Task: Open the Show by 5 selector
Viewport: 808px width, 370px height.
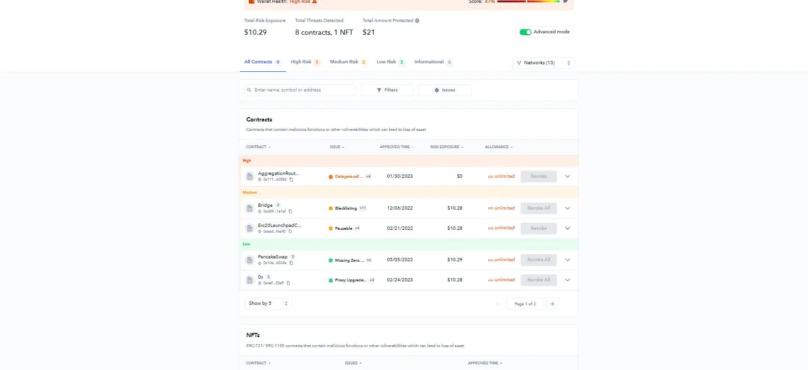Action: [268, 303]
